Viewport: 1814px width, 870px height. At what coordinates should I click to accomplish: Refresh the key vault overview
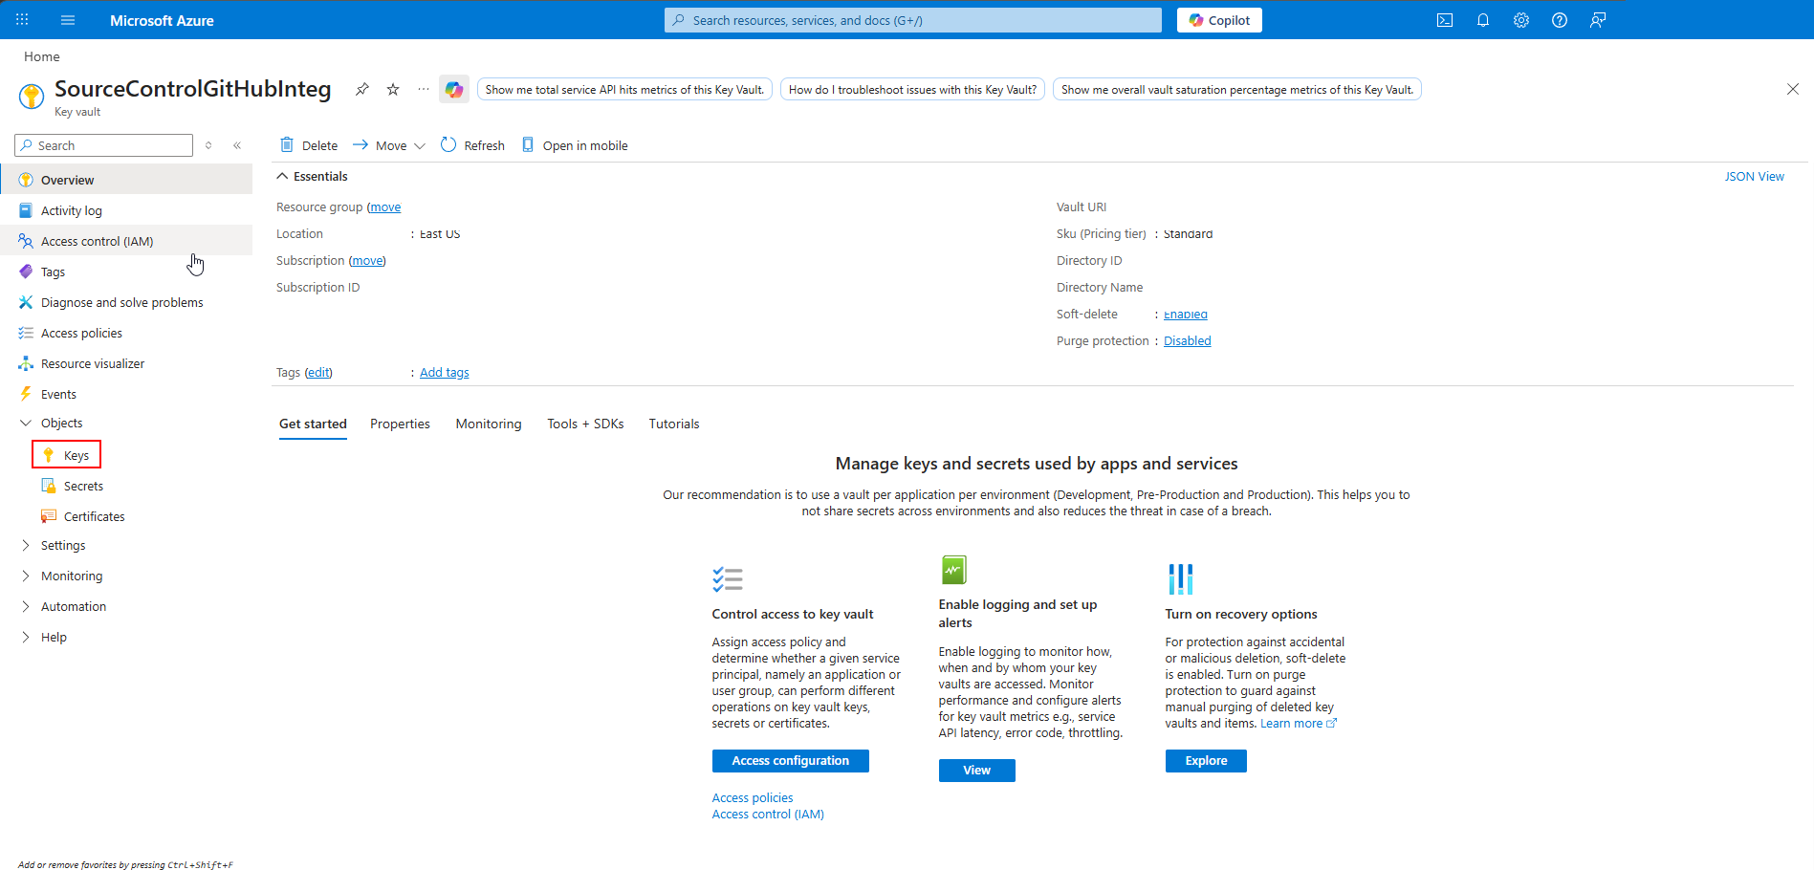click(x=472, y=145)
